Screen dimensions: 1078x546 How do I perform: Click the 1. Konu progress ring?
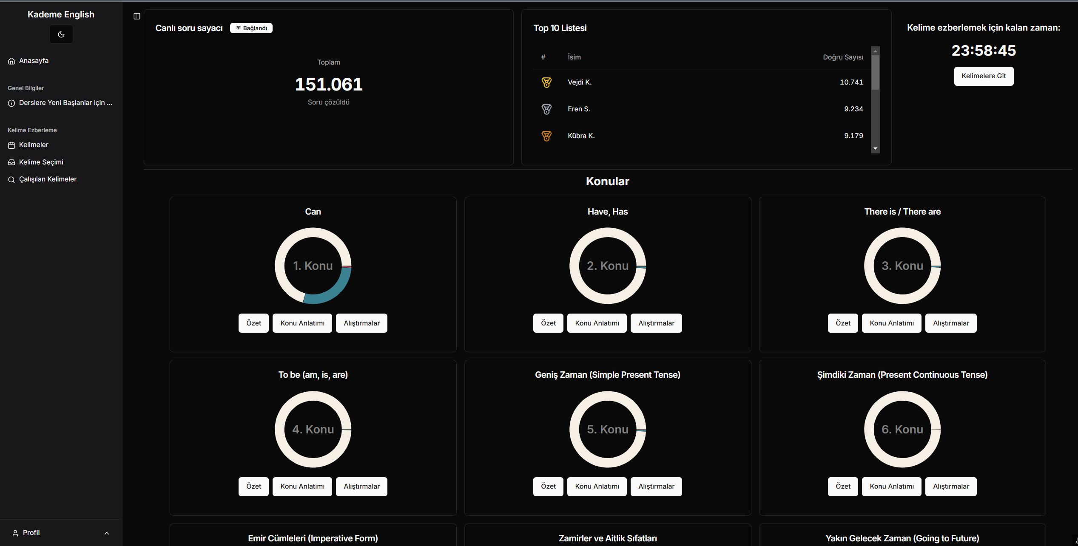(313, 266)
